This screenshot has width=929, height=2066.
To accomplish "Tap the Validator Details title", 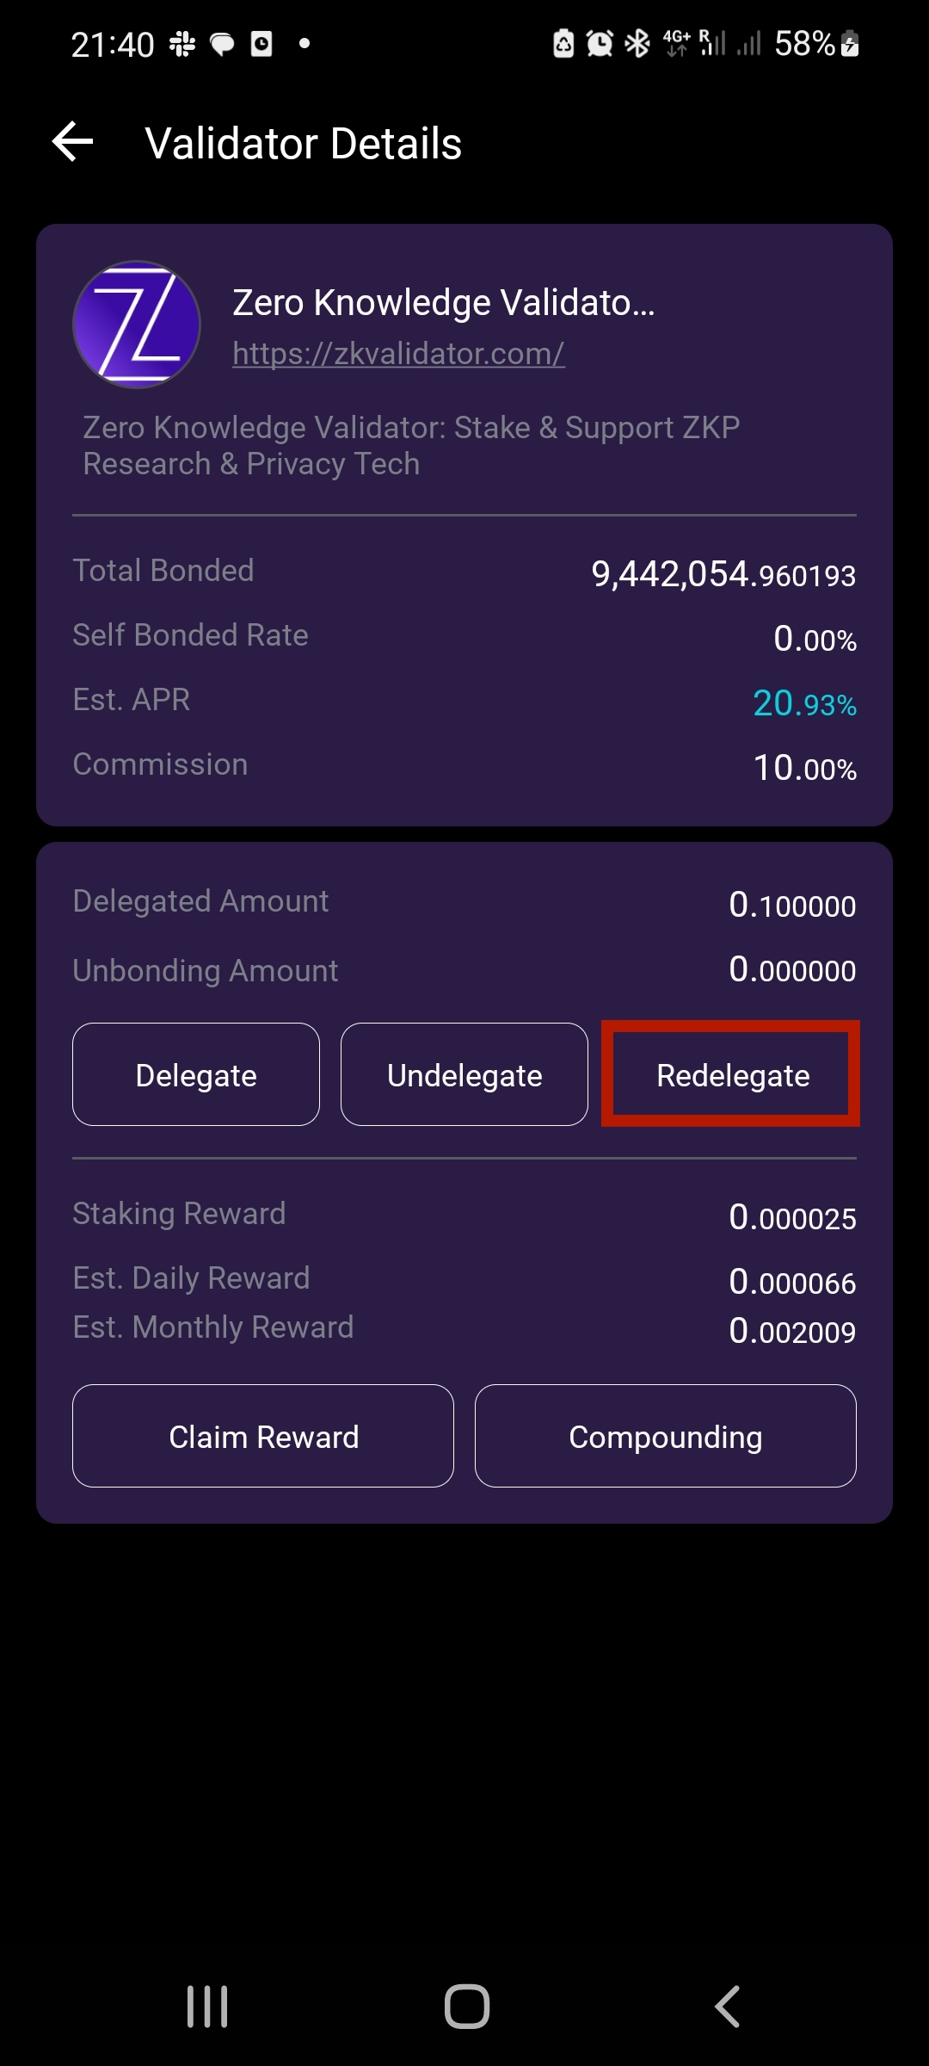I will [x=304, y=144].
